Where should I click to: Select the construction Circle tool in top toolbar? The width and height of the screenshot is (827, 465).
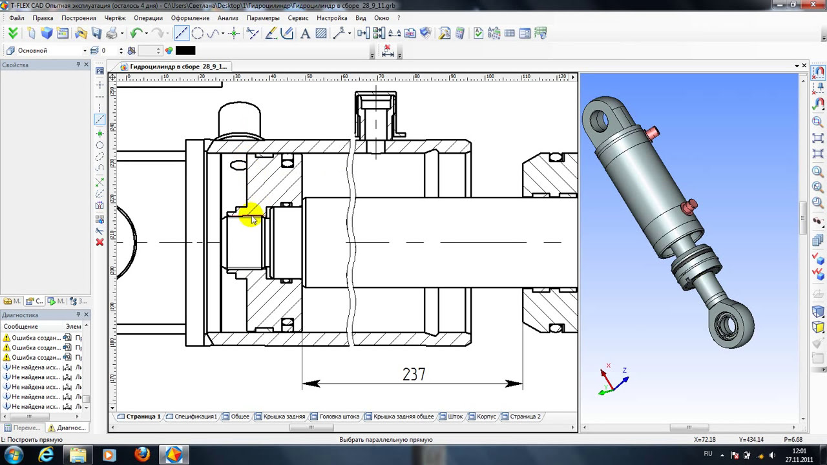(198, 33)
